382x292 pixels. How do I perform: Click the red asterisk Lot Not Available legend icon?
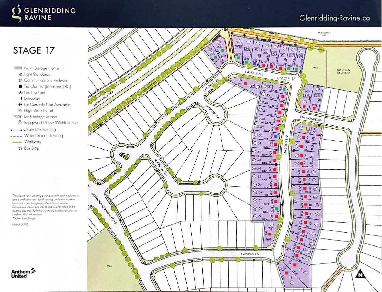tap(20, 105)
